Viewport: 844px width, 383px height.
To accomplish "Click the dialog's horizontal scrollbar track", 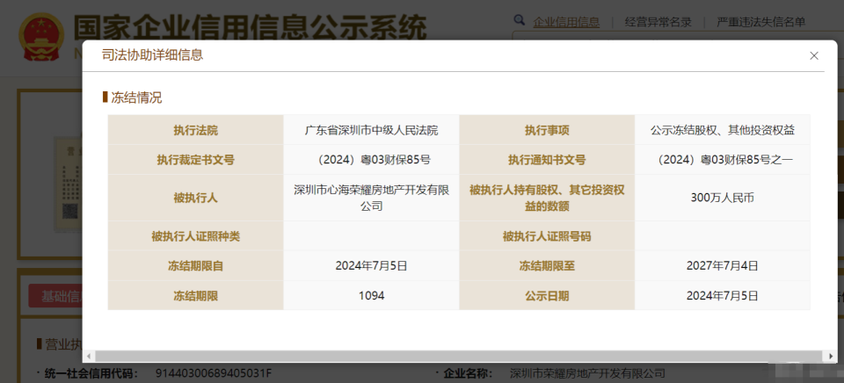I will (x=460, y=356).
